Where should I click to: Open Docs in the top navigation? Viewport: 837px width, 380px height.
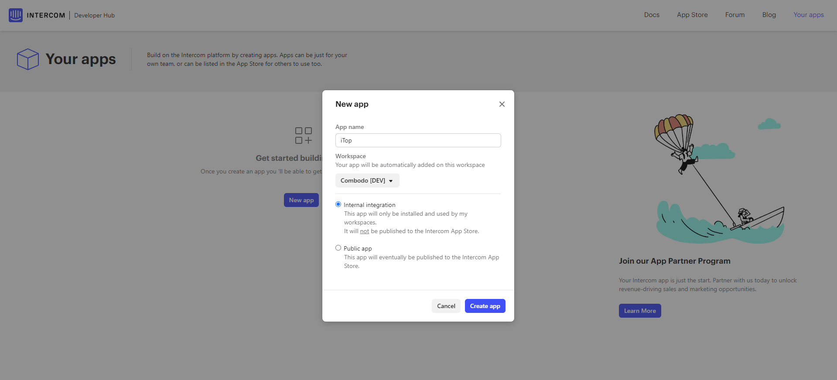651,15
